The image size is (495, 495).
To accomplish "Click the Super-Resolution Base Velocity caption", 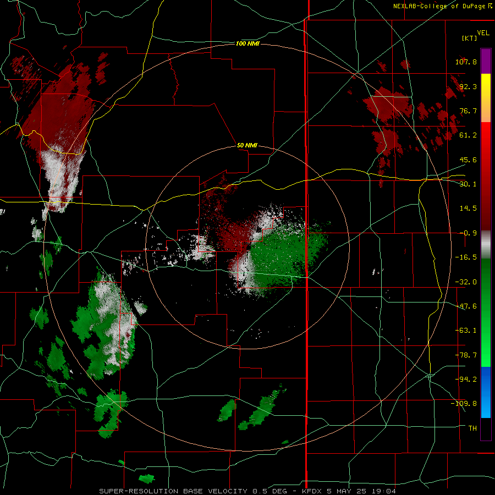I will coord(248,491).
